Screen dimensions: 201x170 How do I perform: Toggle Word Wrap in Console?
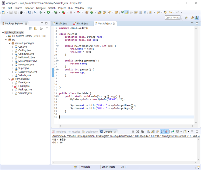click(x=158, y=132)
